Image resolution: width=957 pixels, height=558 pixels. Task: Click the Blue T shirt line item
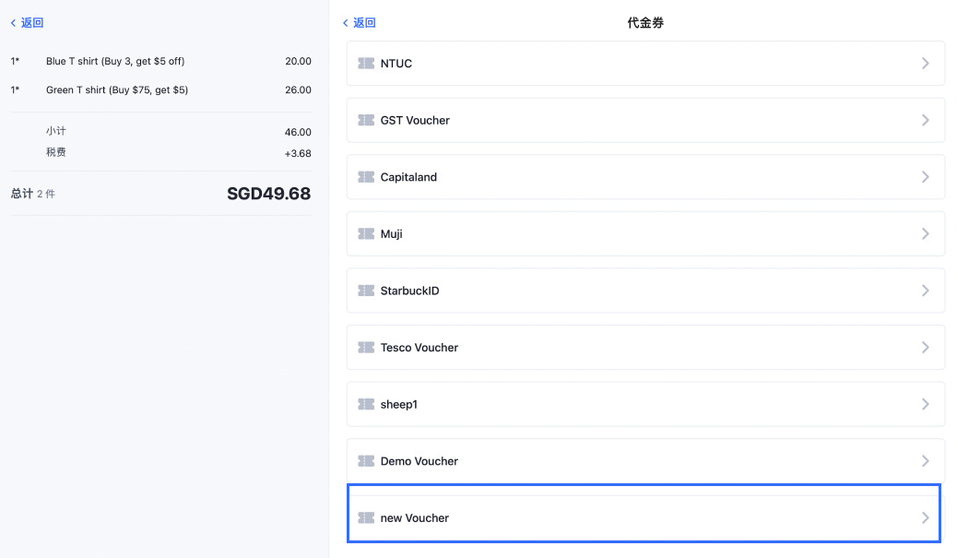[115, 61]
